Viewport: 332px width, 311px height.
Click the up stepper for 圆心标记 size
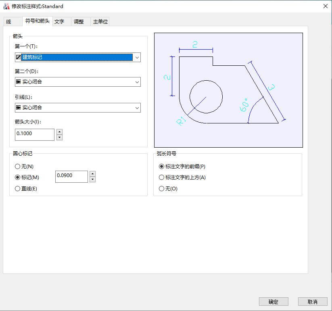[x=92, y=174]
